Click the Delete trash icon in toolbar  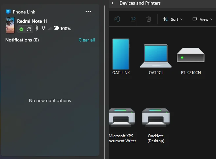click(149, 19)
